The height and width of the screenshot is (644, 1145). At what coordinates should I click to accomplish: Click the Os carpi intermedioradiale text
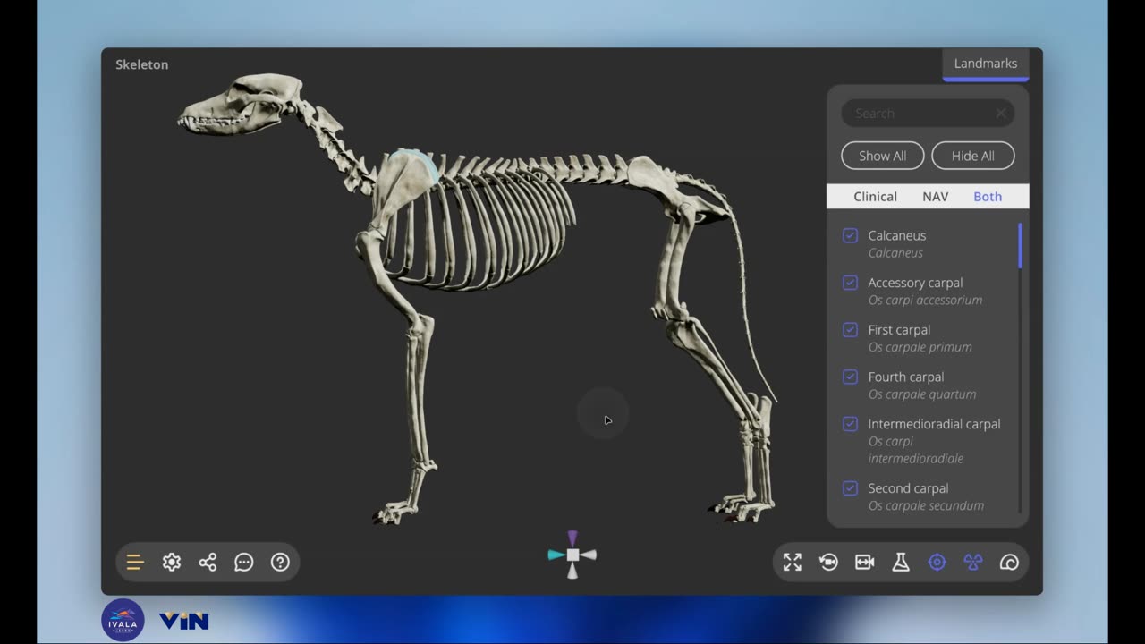[916, 450]
